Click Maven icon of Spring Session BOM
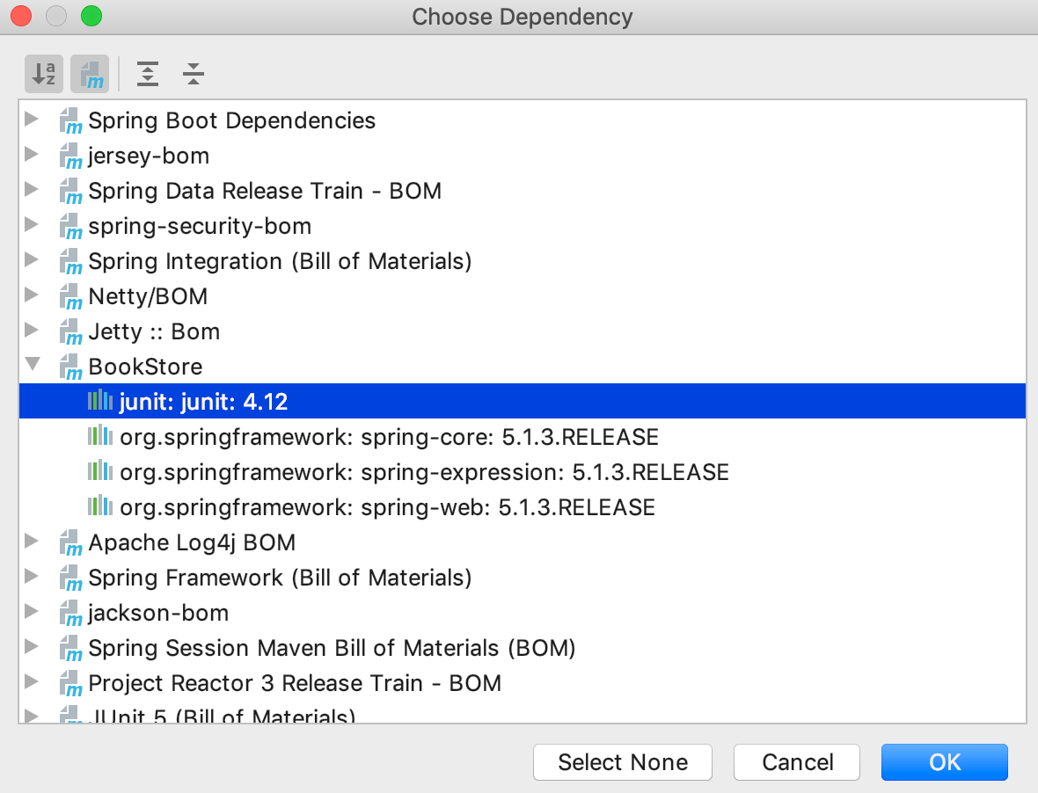 pos(70,648)
